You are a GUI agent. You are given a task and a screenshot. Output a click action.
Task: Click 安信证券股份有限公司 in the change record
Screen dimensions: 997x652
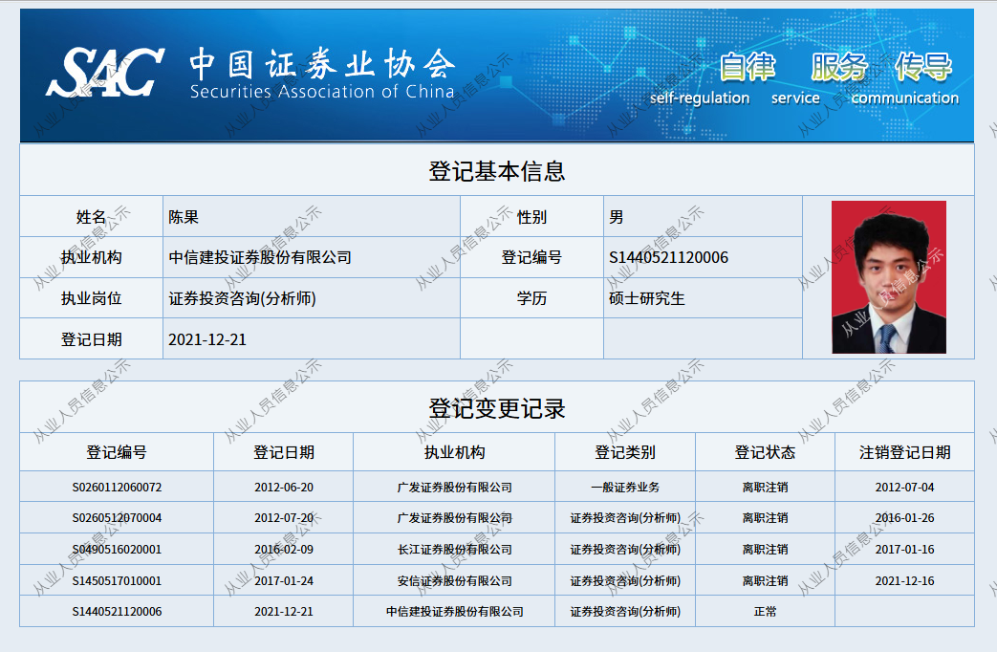454,580
